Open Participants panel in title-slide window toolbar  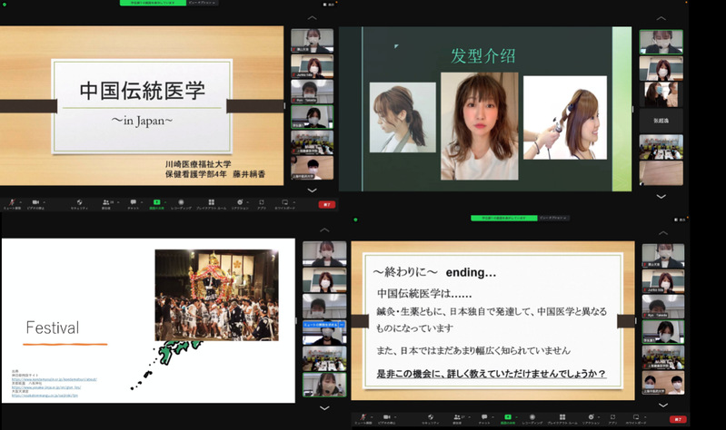[x=106, y=202]
